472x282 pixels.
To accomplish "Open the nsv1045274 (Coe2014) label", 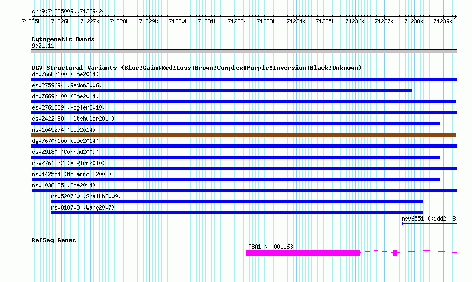I will pos(64,130).
